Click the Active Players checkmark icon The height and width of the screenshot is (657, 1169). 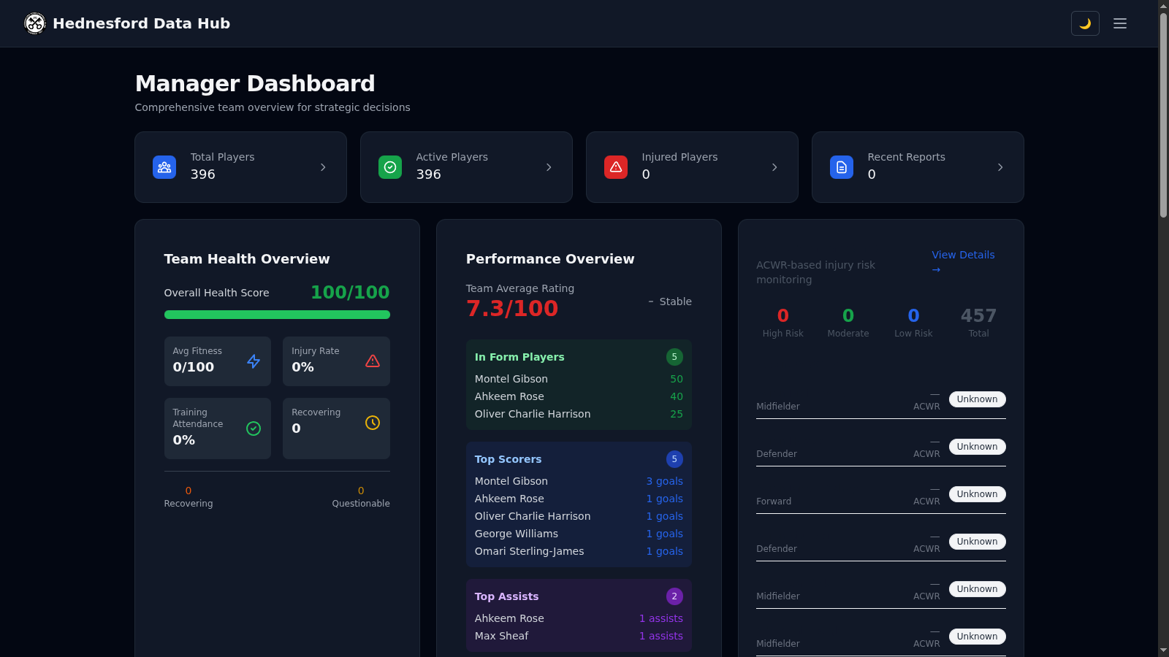point(390,167)
